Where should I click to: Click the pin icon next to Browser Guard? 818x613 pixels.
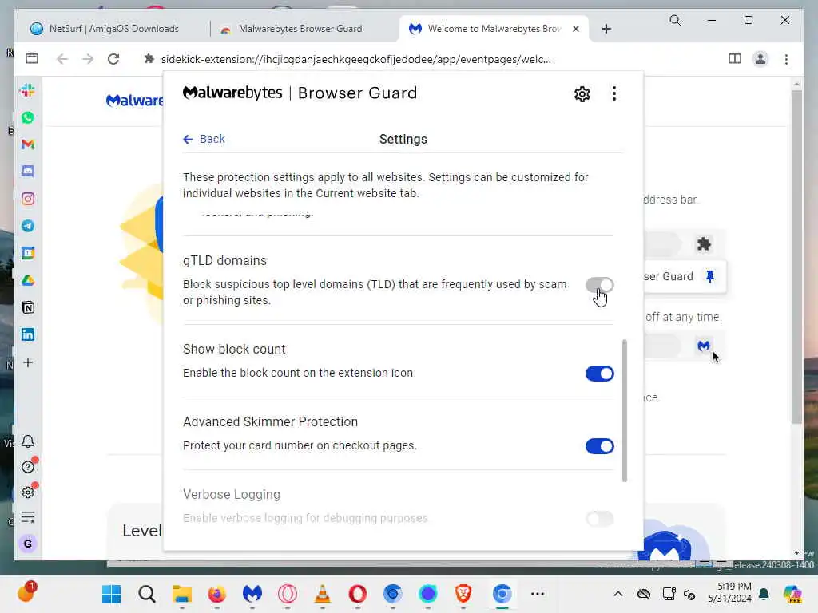[x=709, y=276]
